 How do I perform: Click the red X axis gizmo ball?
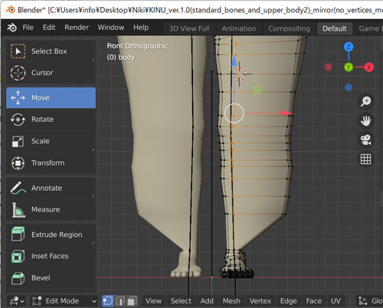[x=368, y=67]
